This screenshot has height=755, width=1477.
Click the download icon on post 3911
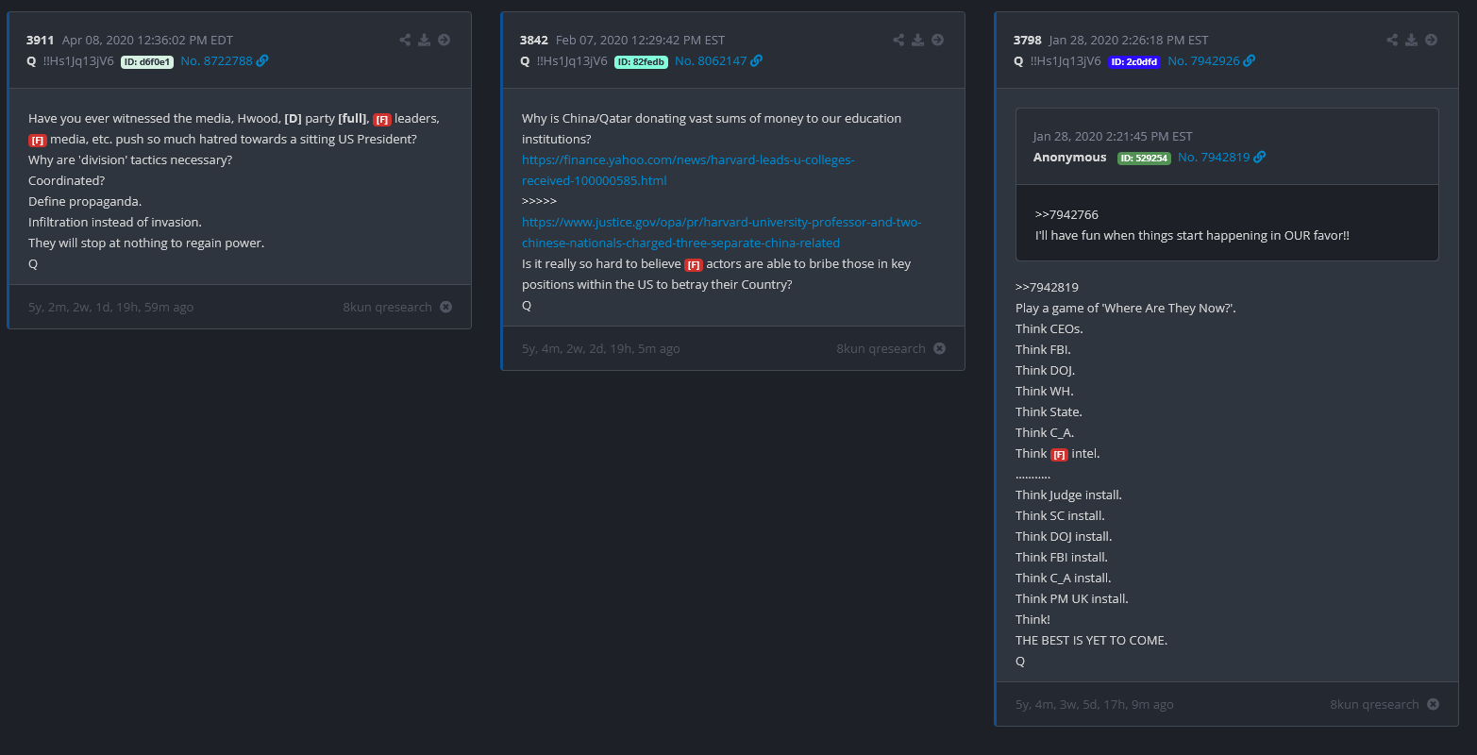(425, 40)
